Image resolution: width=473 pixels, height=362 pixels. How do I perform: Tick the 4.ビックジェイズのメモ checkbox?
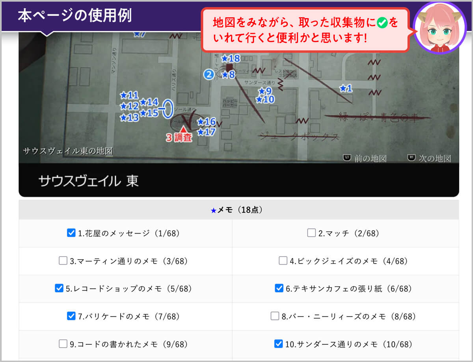coord(283,261)
